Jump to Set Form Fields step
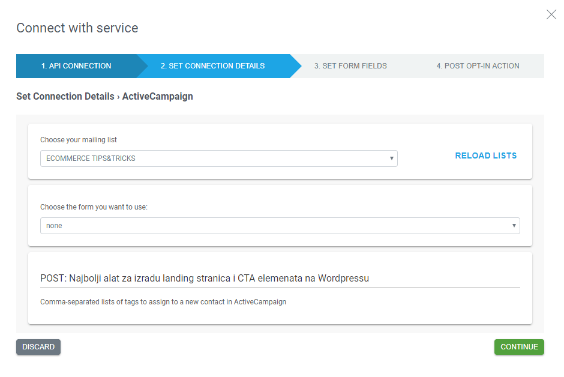 coord(350,66)
